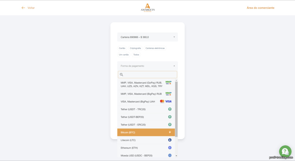295x161 pixels.
Task: Click the scrollbar down arrow in list
Action: point(176,156)
